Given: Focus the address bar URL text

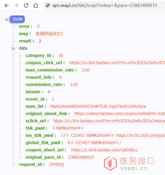Looking at the screenshot, I should (x=105, y=5).
